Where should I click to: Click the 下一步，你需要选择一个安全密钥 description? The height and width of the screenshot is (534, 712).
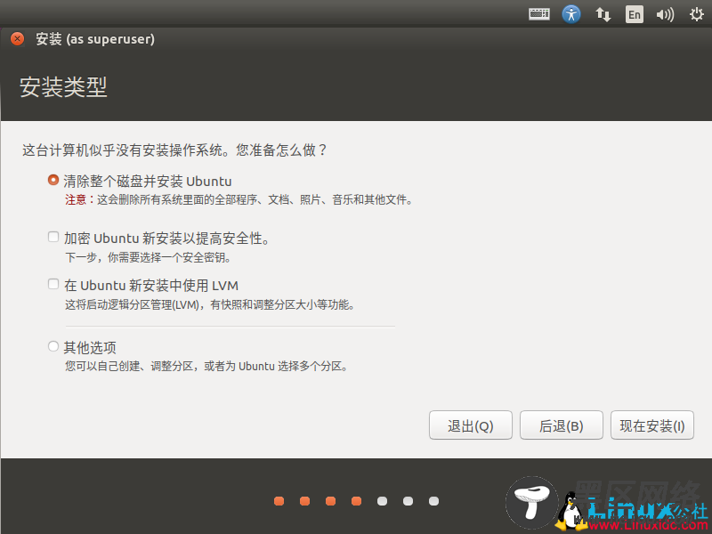tap(148, 258)
